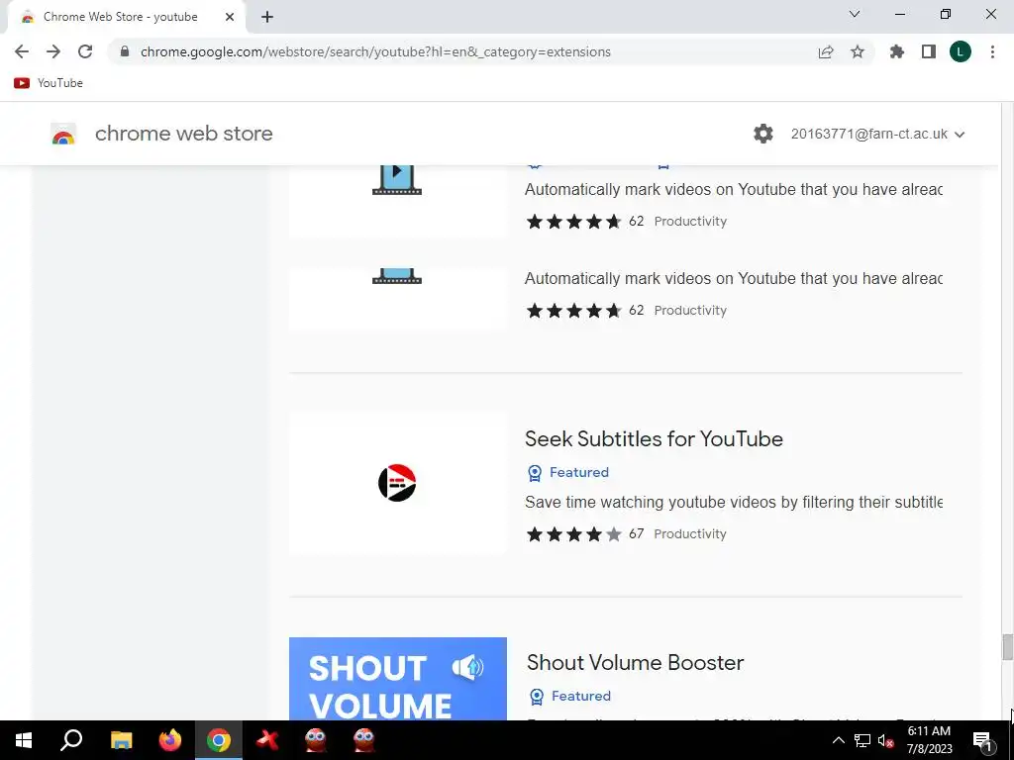Open network status tray icon
Screen dimensions: 1014x760
click(862, 740)
